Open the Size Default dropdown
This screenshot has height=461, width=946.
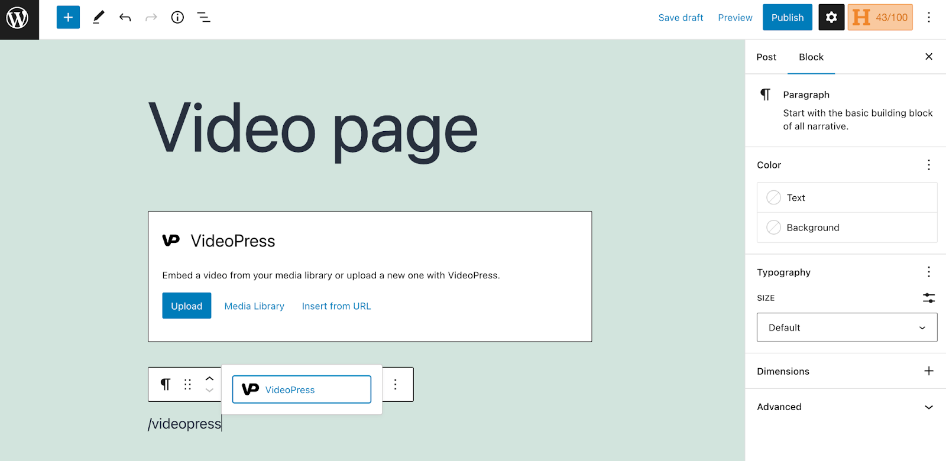847,327
